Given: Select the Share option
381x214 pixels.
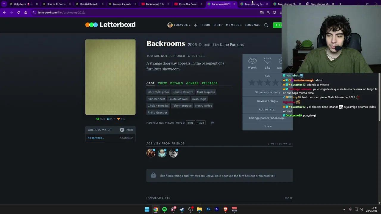Looking at the screenshot, I should tap(268, 126).
